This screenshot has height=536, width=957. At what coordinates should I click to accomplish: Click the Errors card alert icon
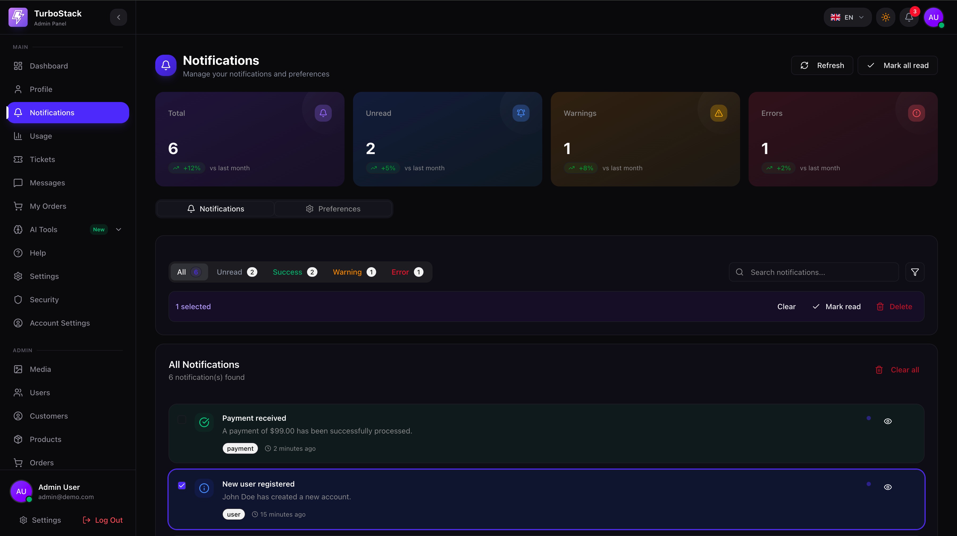click(x=916, y=113)
